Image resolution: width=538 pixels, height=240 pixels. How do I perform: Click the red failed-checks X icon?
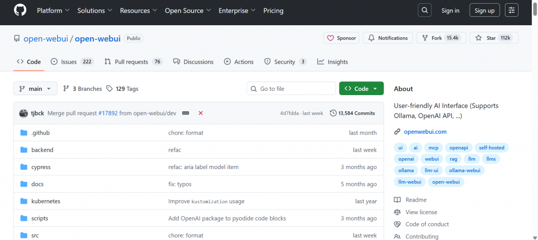201,113
